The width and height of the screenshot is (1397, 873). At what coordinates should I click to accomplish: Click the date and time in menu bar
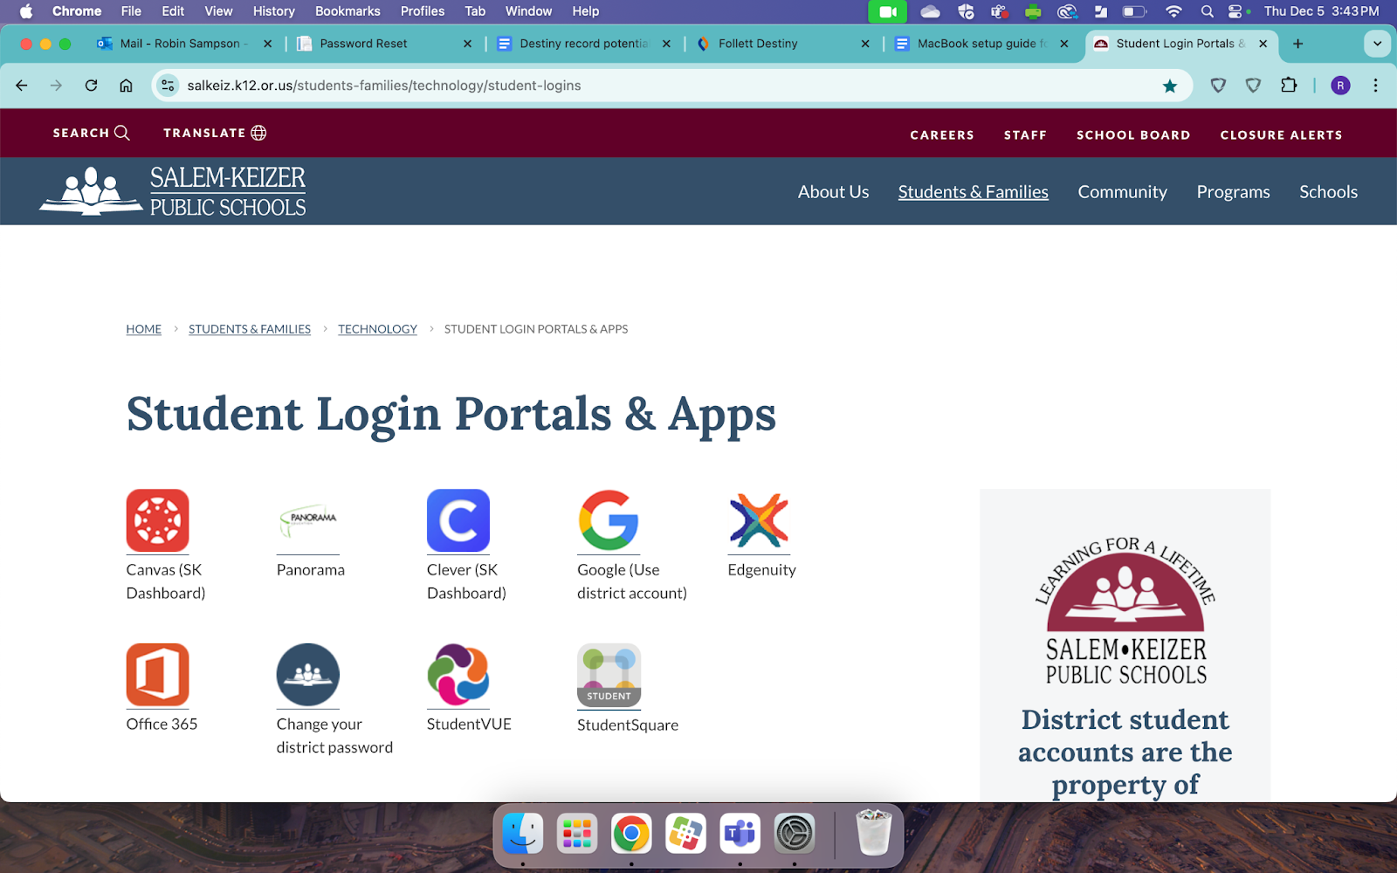pyautogui.click(x=1321, y=11)
